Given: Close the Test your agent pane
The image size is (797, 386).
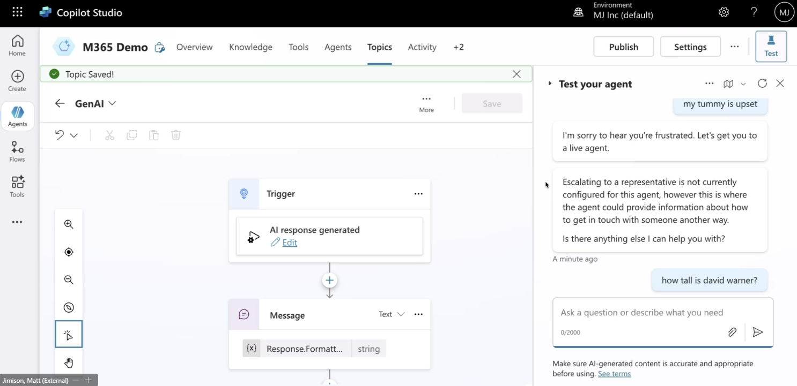Looking at the screenshot, I should pos(780,84).
